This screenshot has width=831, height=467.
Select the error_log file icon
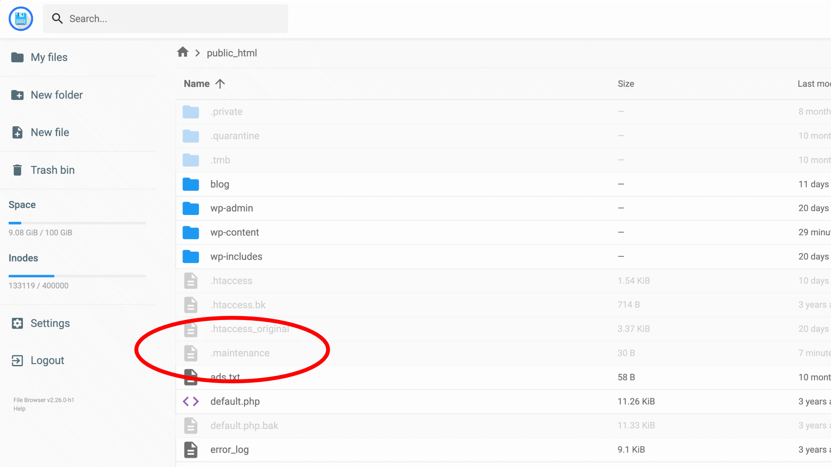tap(191, 450)
